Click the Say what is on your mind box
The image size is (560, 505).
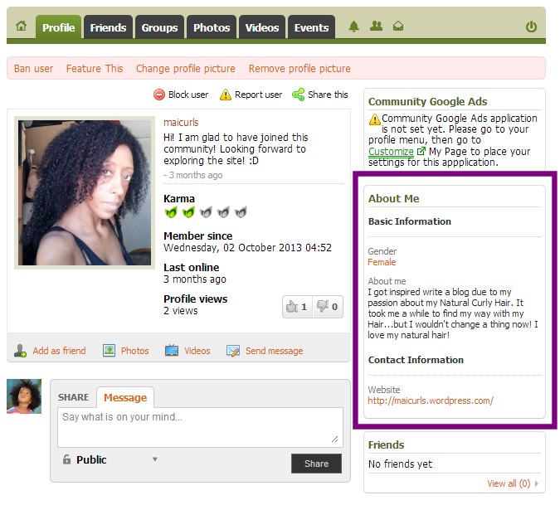tap(200, 427)
